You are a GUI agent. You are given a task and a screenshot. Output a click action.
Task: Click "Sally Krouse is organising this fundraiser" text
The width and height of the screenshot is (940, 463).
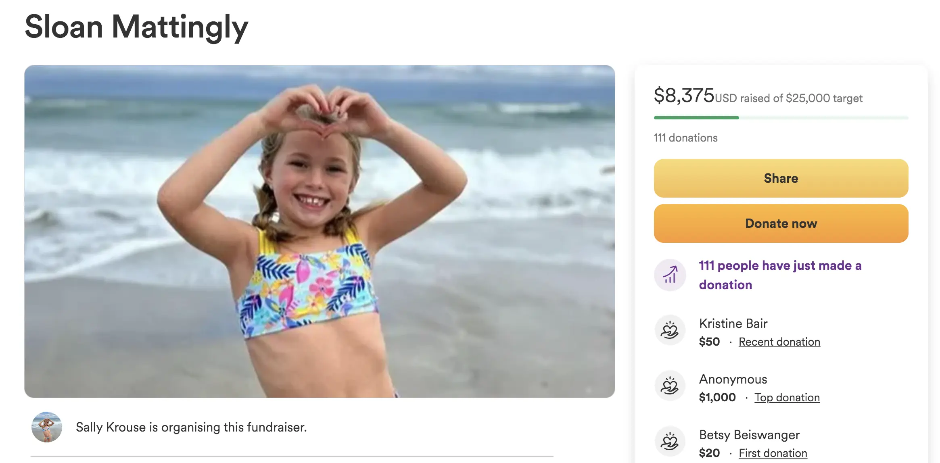point(191,427)
